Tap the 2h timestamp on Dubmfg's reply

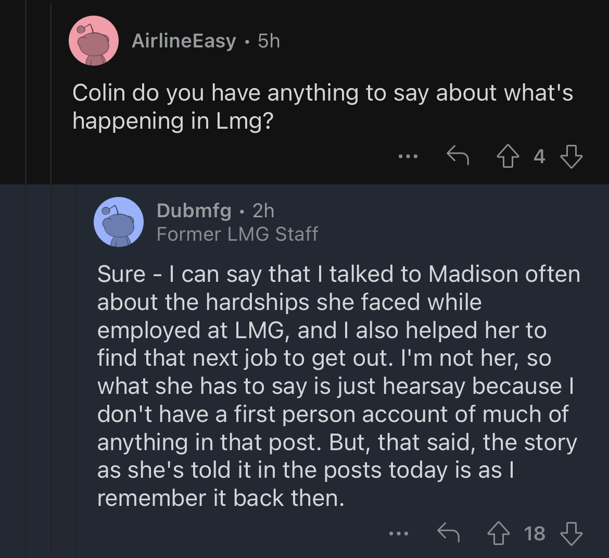click(x=263, y=211)
